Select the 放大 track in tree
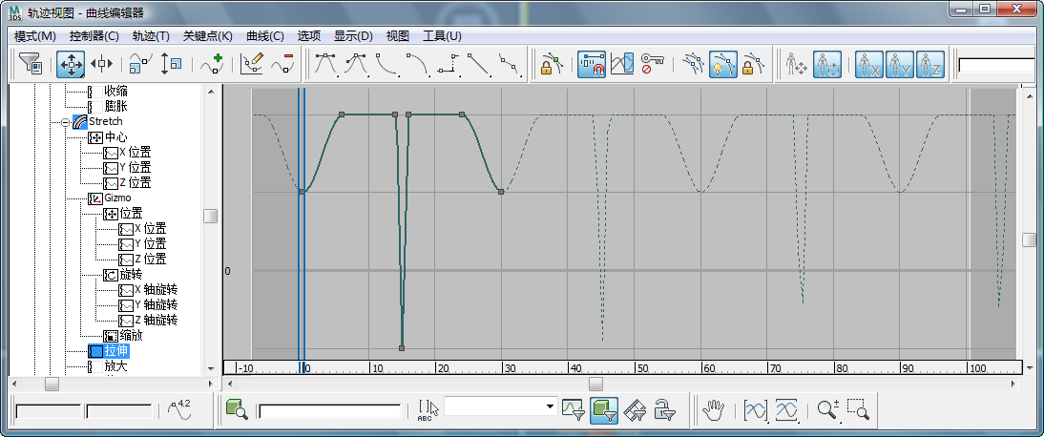1044x437 pixels. (116, 365)
